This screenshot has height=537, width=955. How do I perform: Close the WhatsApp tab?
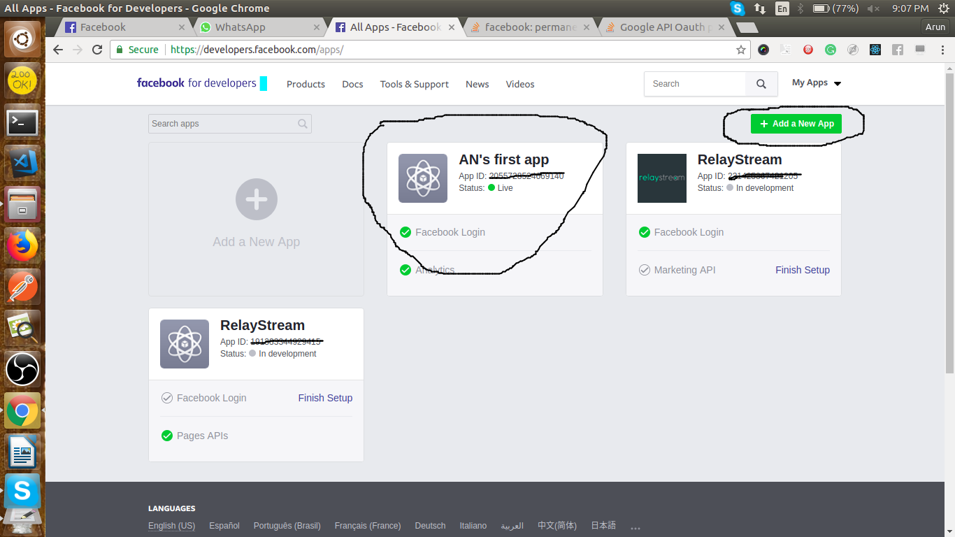tap(317, 28)
